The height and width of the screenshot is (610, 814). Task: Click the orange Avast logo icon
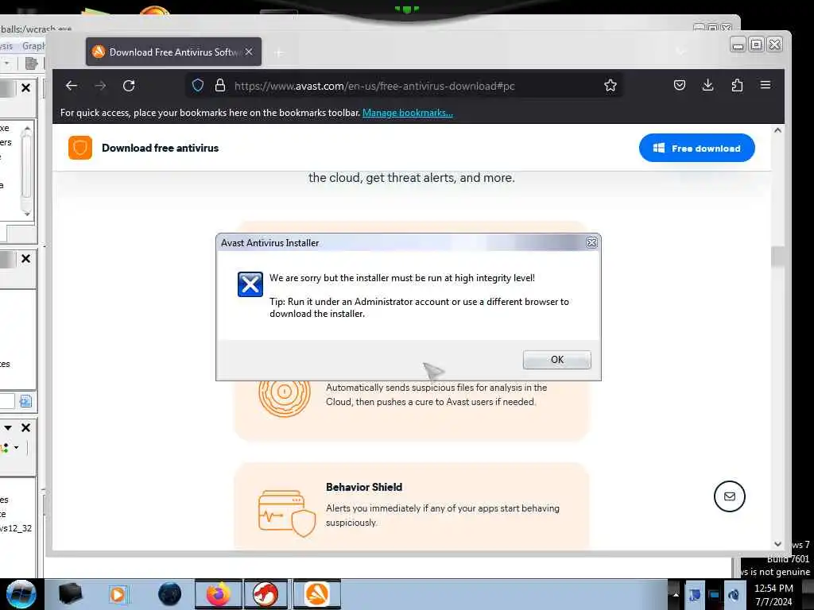(80, 148)
